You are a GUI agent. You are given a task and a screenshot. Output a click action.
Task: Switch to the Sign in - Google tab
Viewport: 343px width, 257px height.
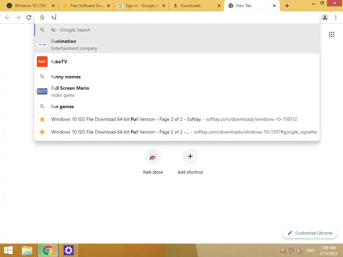(x=141, y=6)
